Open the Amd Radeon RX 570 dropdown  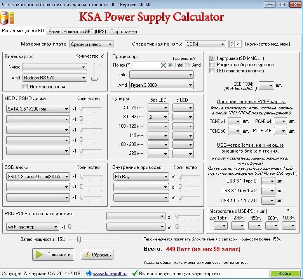[x=55, y=78]
